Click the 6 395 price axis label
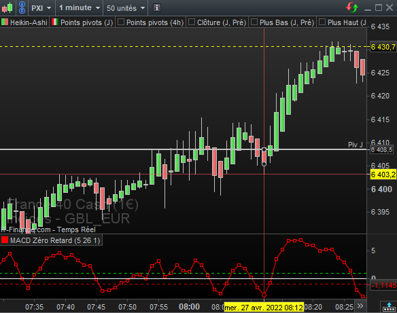This screenshot has height=313, width=397. click(380, 212)
